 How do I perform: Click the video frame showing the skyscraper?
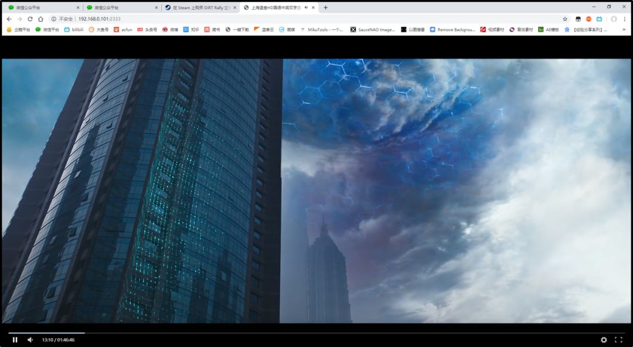[x=316, y=190]
